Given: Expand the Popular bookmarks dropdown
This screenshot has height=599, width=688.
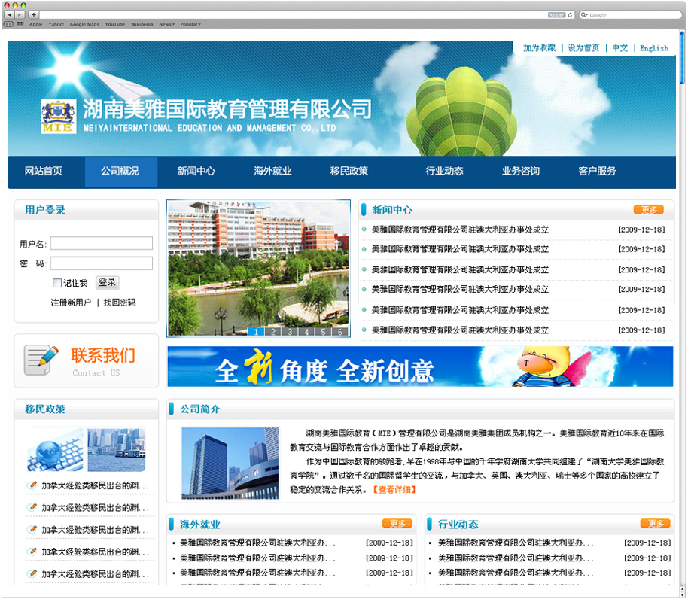Looking at the screenshot, I should coord(190,24).
